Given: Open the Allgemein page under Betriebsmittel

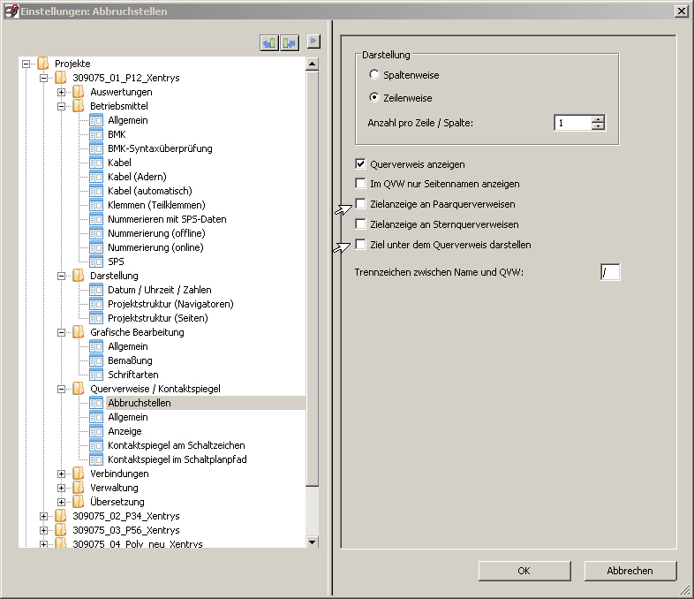Looking at the screenshot, I should pos(128,120).
